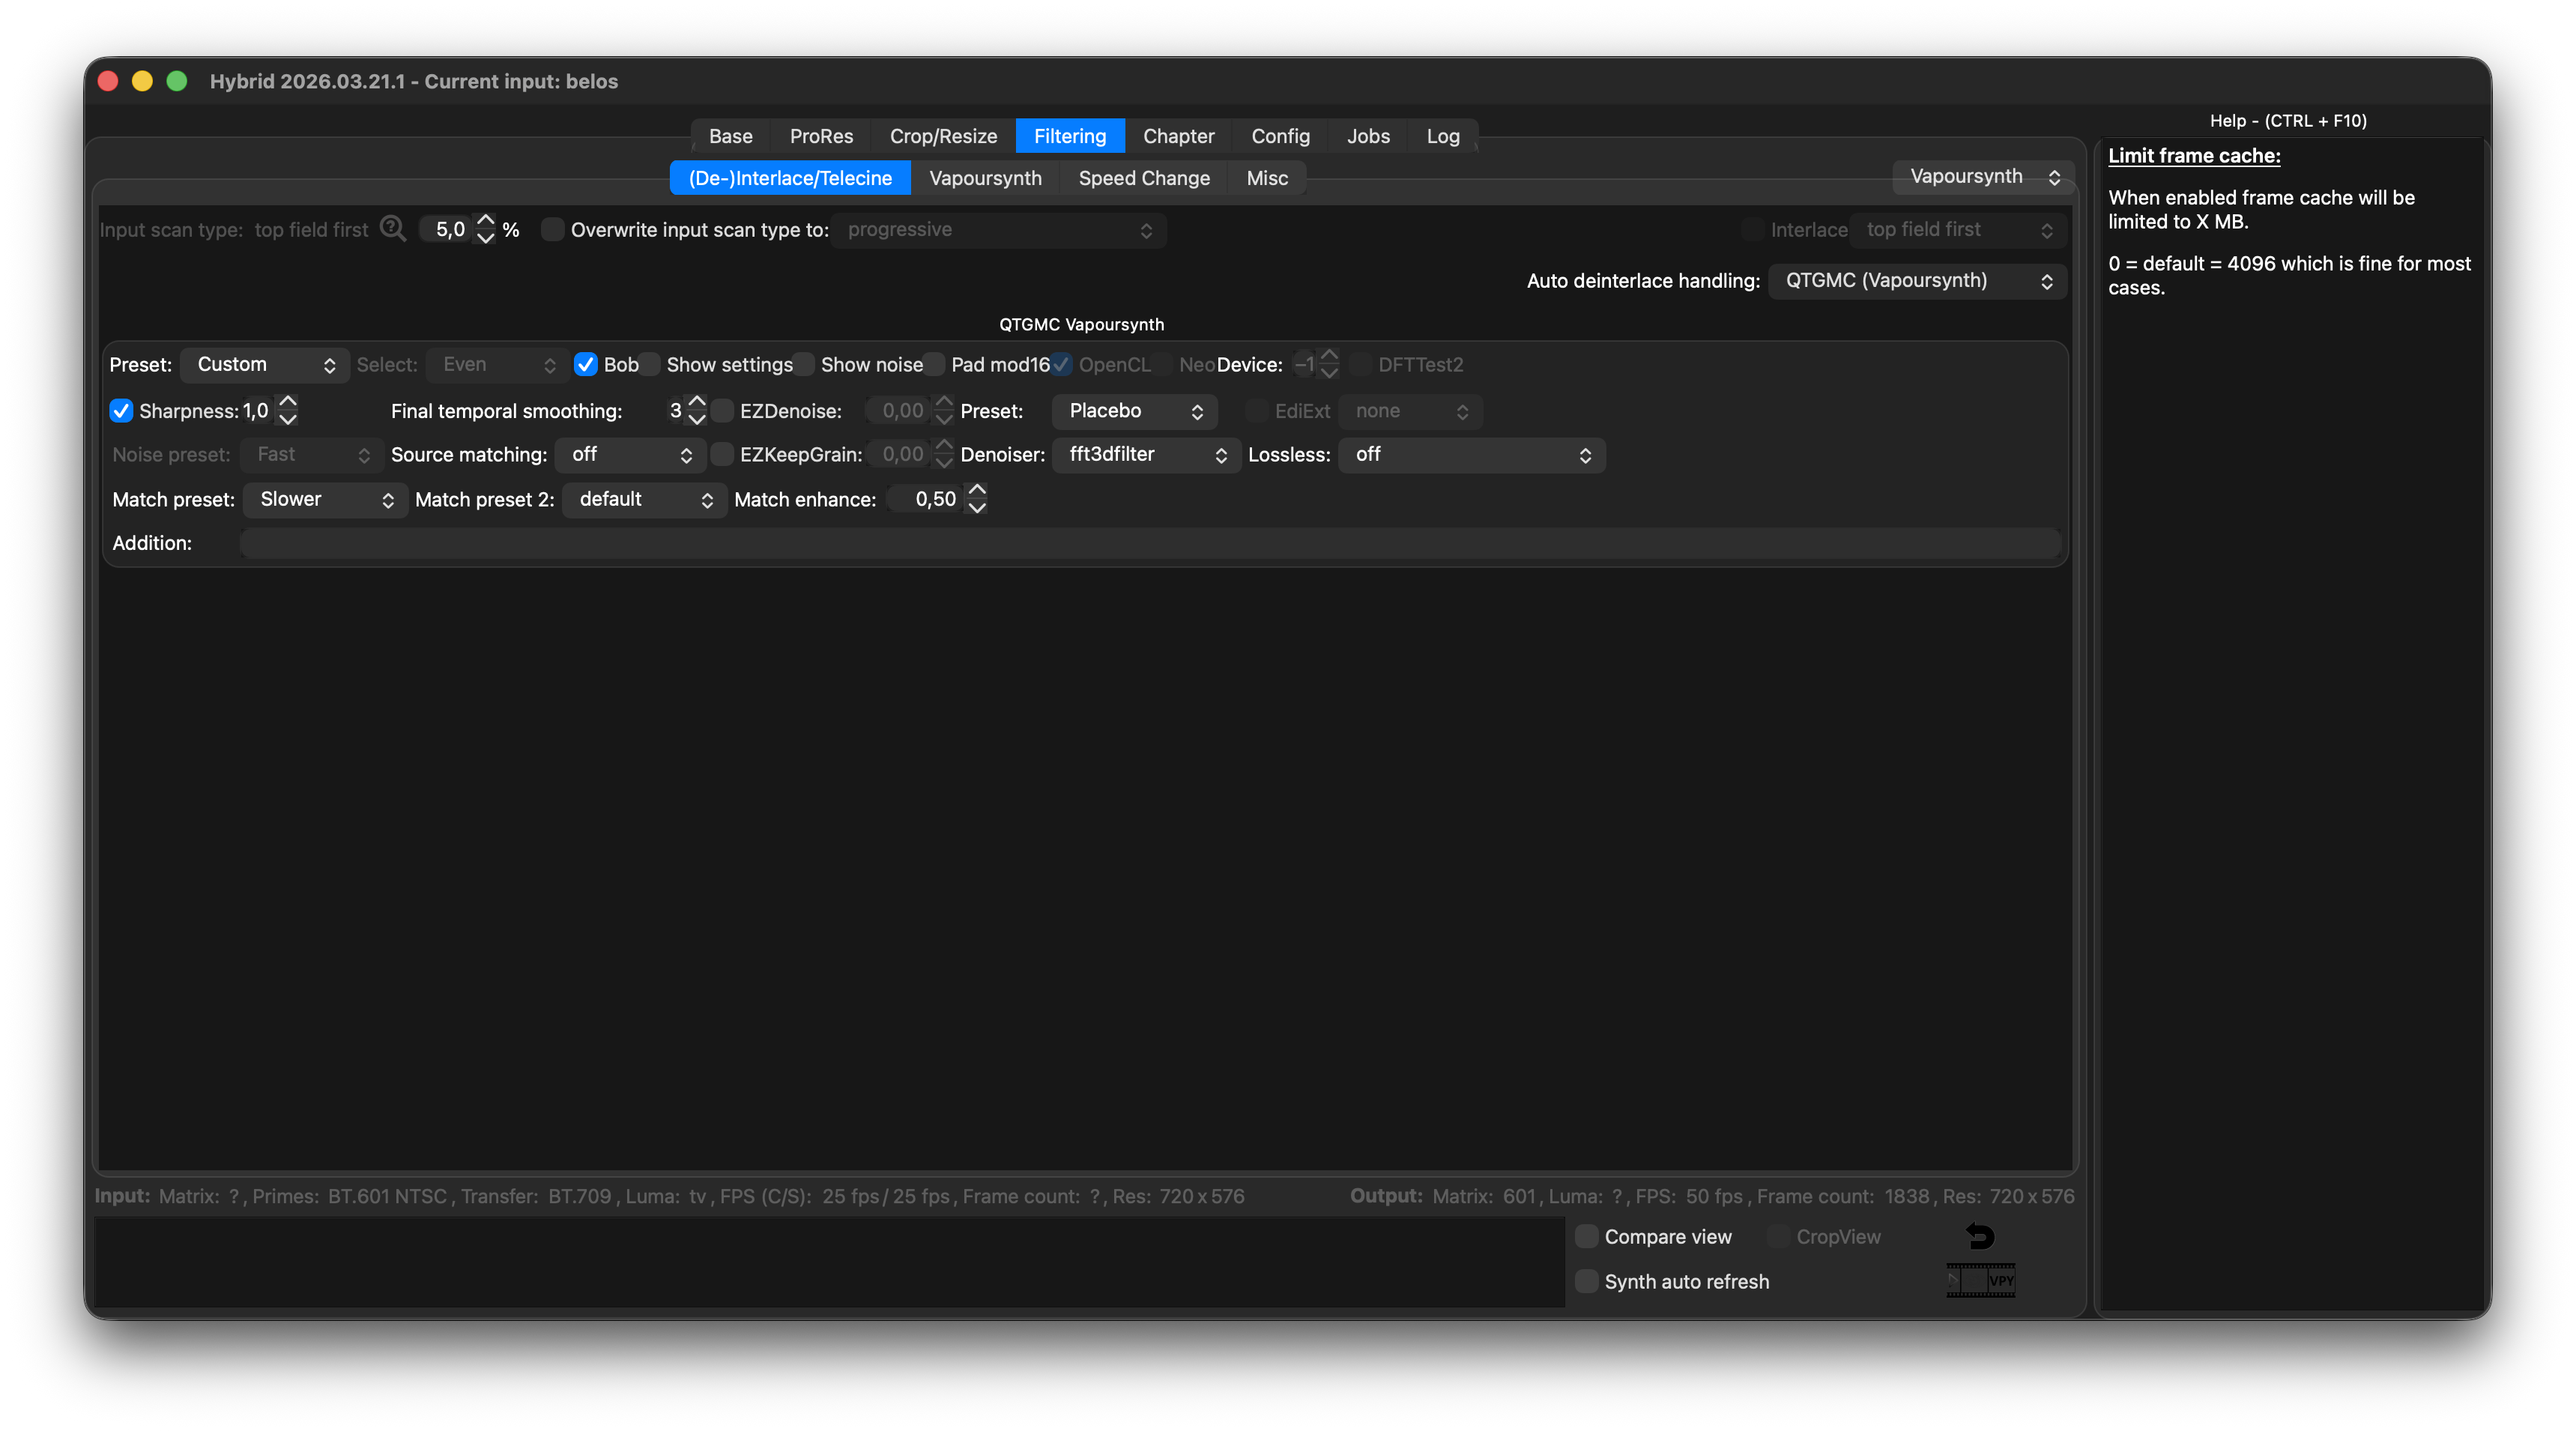Image resolution: width=2576 pixels, height=1431 pixels.
Task: Open the Vapoursynth filtering sub-tab
Action: point(985,178)
